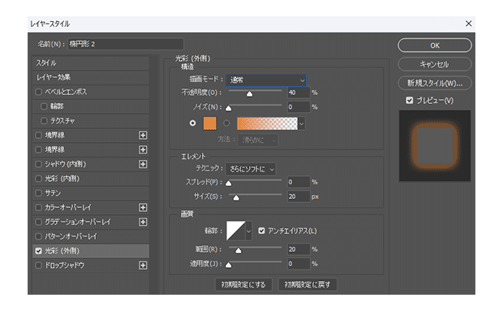
Task: Open the テクニック dropdown
Action: click(x=251, y=169)
